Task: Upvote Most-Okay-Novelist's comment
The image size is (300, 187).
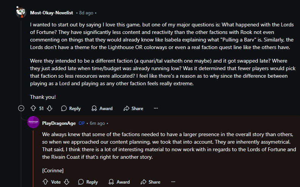Action: point(33,109)
